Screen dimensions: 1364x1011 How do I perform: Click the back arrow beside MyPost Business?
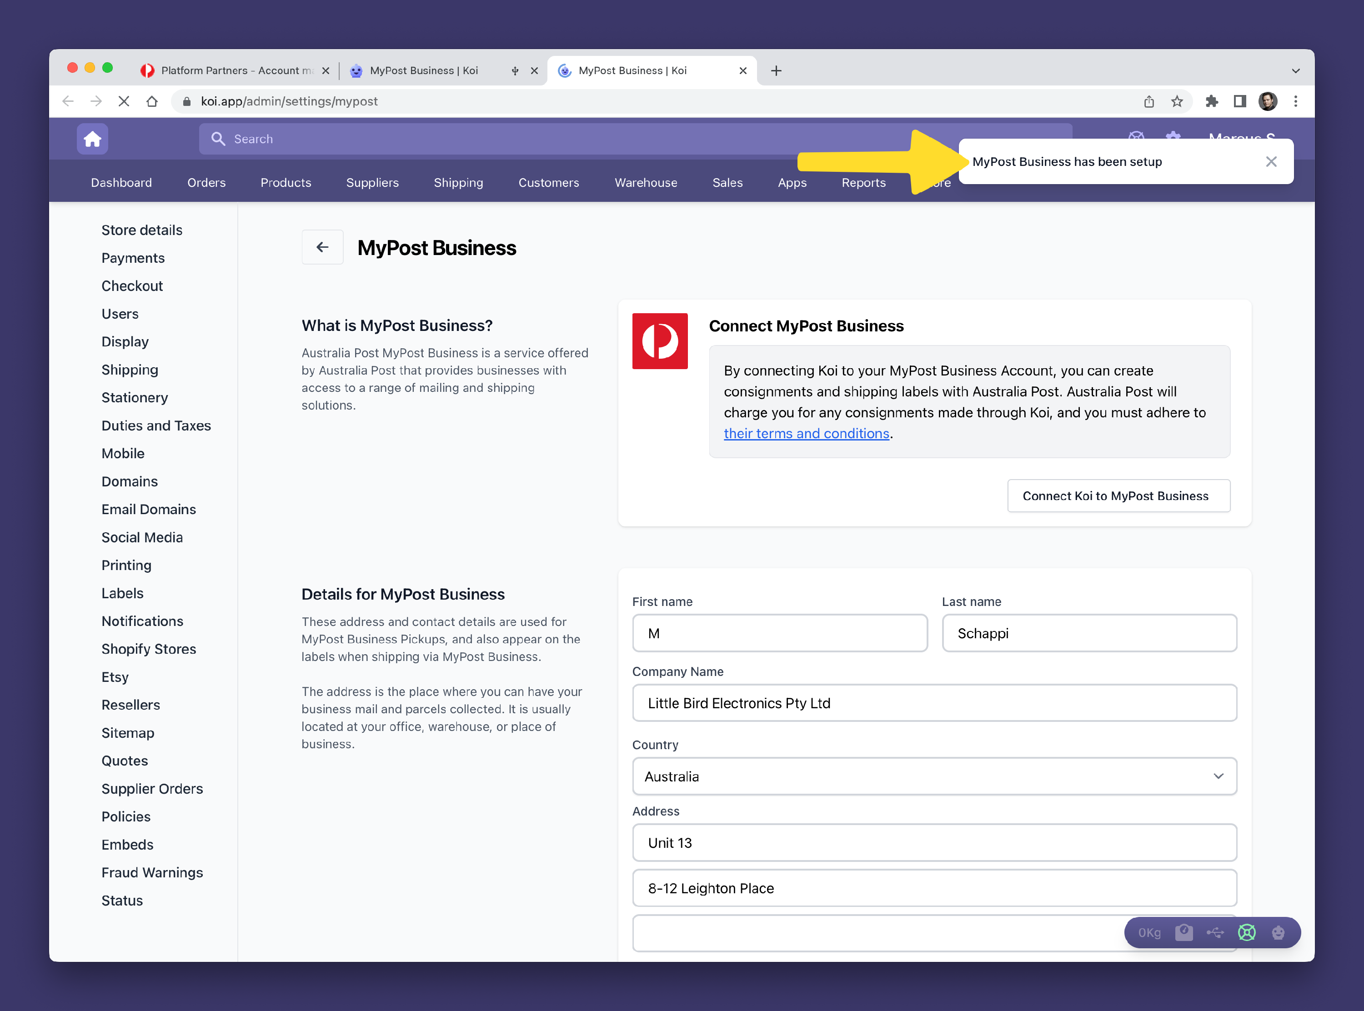coord(322,247)
